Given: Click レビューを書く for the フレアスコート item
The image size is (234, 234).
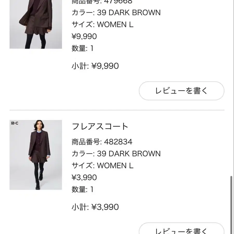Looking at the screenshot, I should [x=181, y=230].
